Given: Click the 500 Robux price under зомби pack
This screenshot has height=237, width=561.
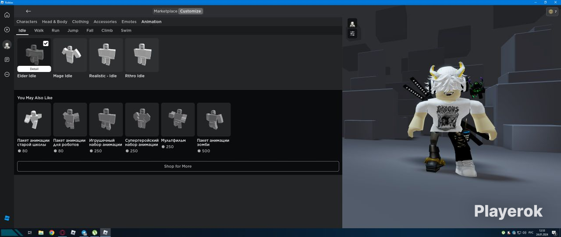Looking at the screenshot, I should (203, 151).
